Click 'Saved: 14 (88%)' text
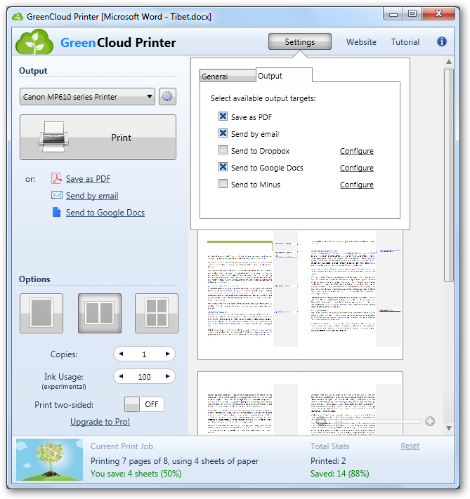 (x=339, y=474)
